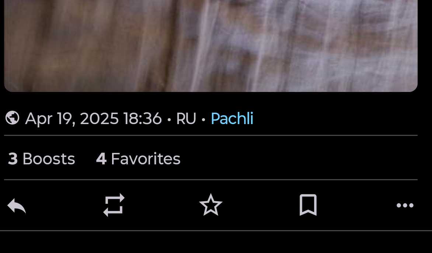The height and width of the screenshot is (253, 432).
Task: Show who favorited via Favorites count
Action: pos(138,158)
